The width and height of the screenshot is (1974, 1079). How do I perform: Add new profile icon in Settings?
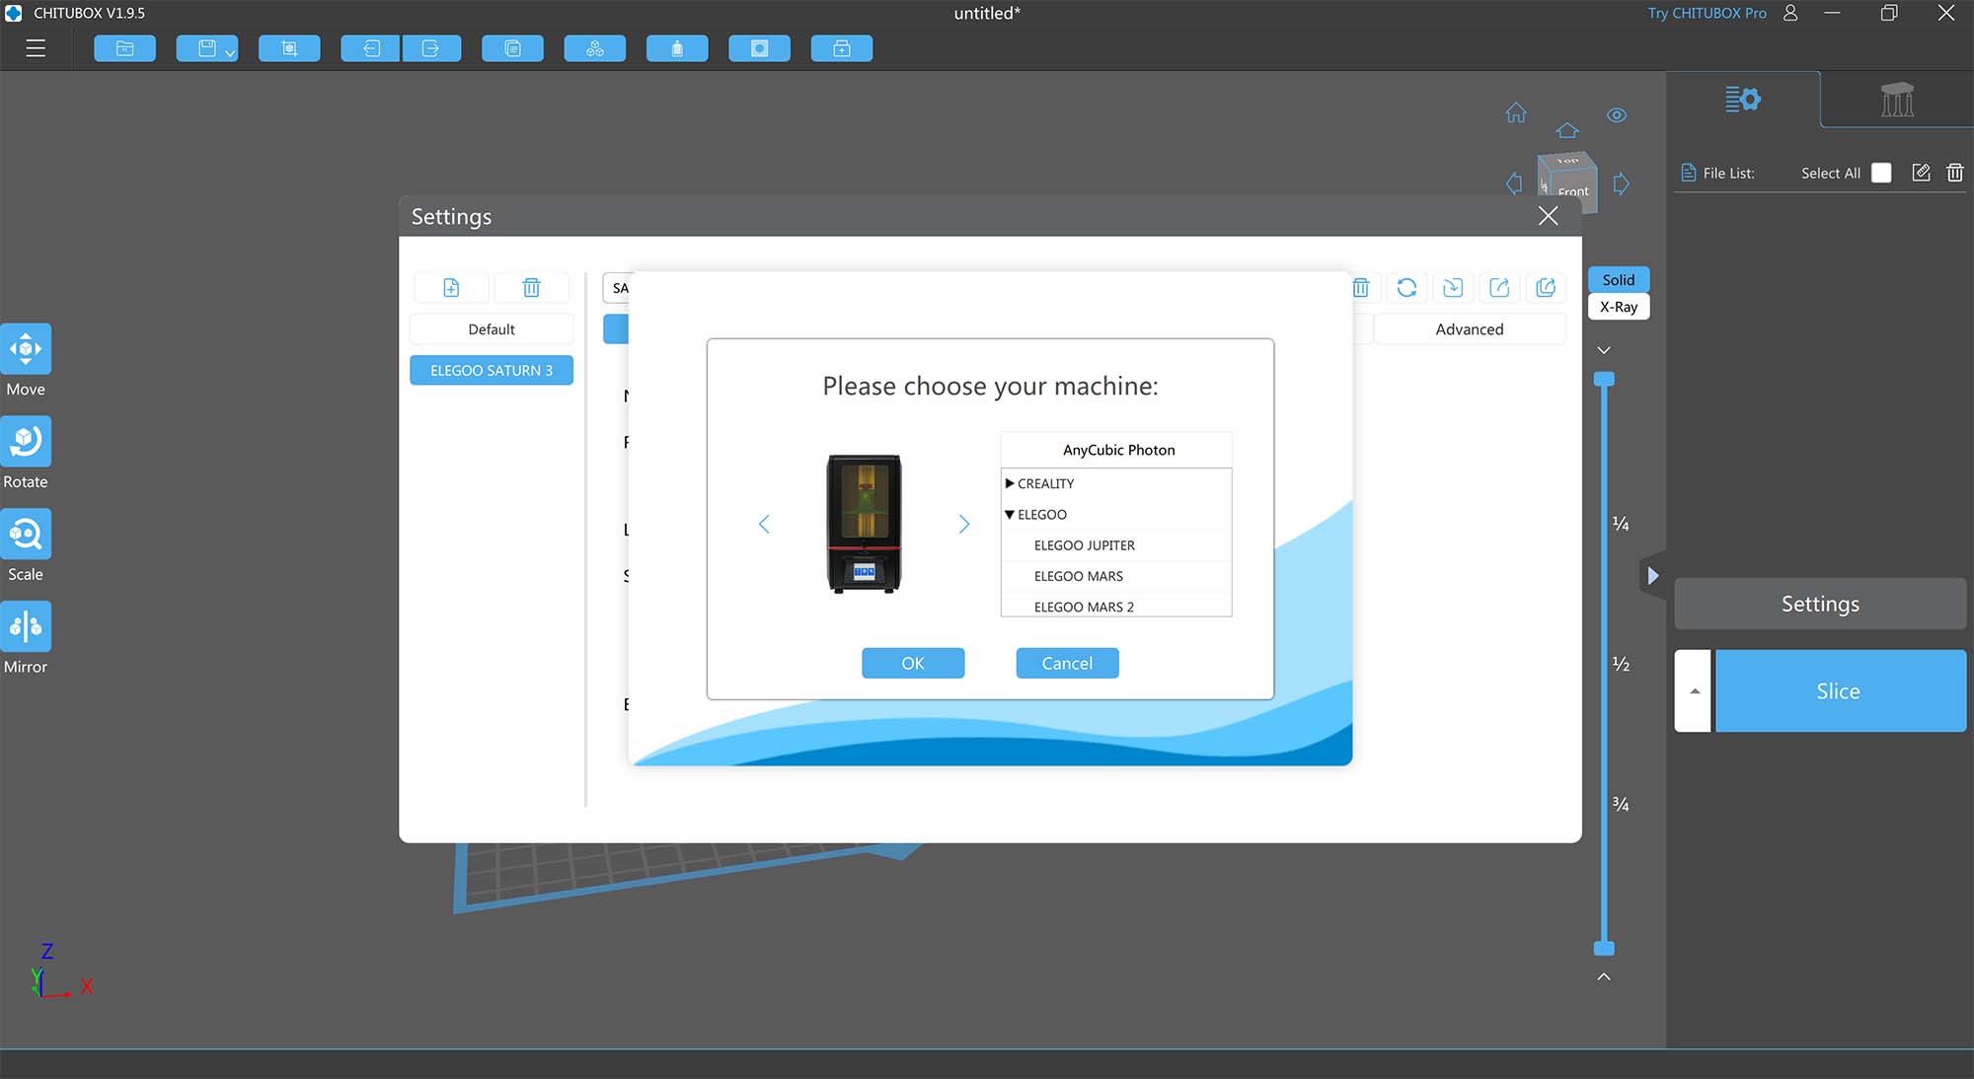451,287
